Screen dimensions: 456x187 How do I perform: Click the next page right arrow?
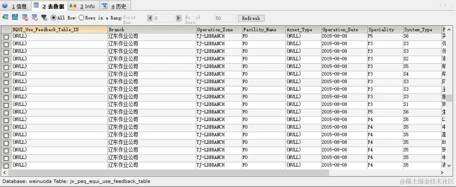[179, 18]
